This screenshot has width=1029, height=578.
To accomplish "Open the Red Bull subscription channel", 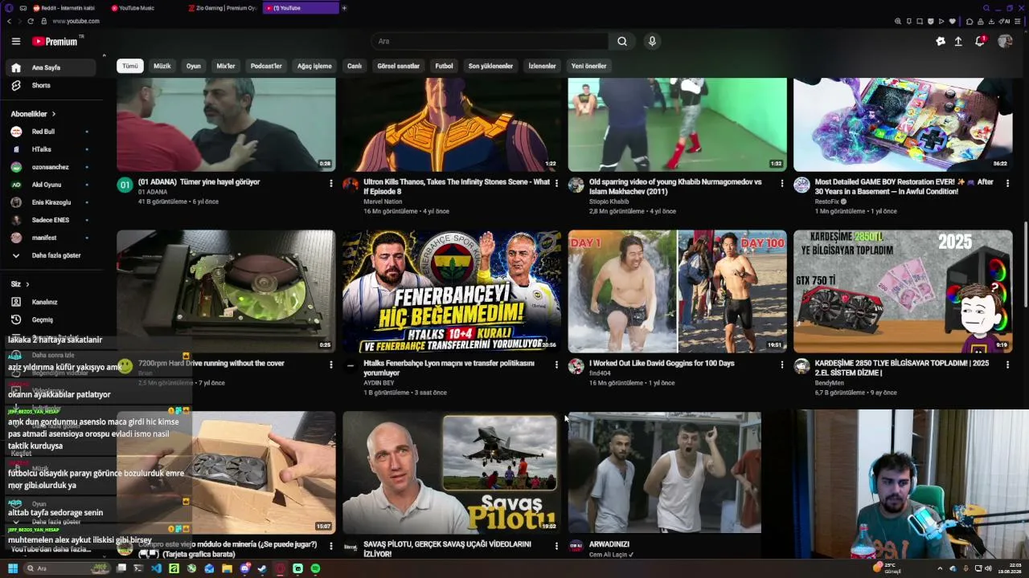I will [51, 132].
